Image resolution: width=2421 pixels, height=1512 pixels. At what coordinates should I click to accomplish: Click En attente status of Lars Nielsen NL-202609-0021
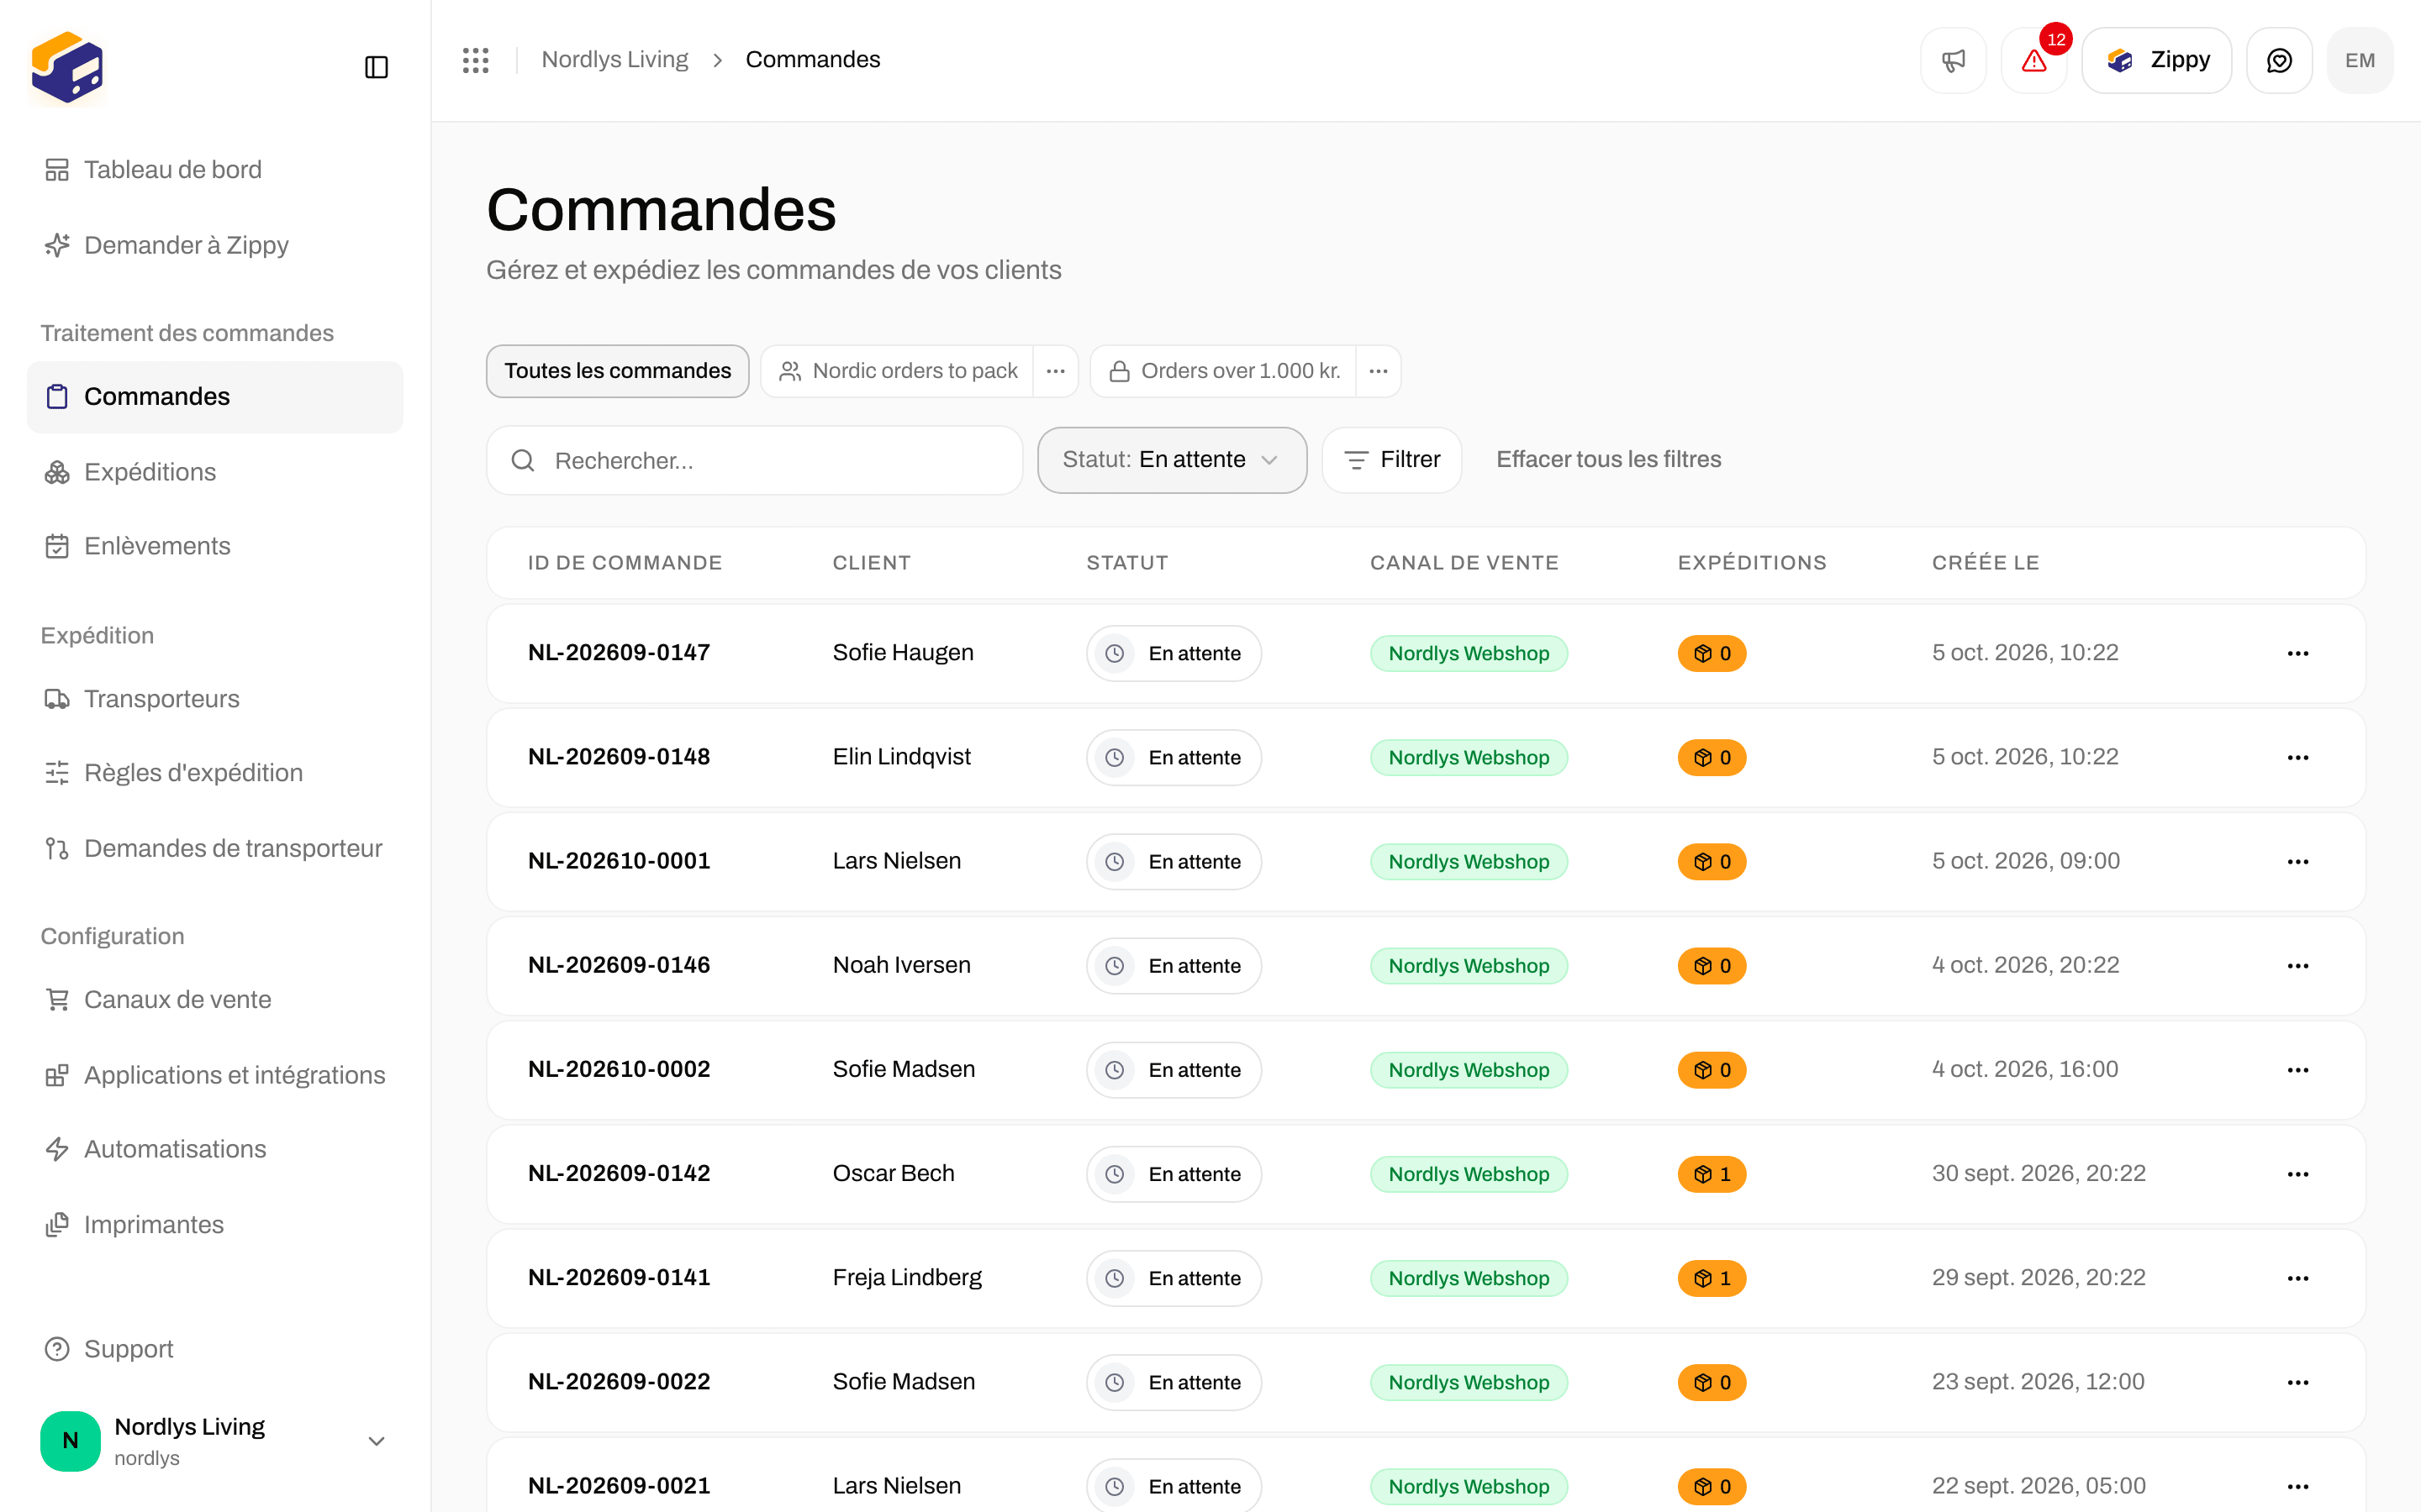(x=1174, y=1486)
